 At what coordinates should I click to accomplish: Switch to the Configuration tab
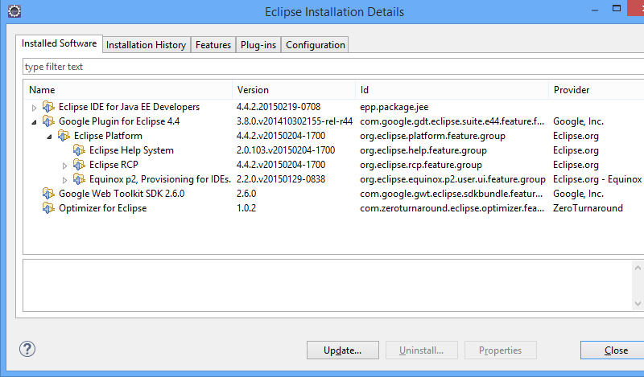[x=315, y=45]
